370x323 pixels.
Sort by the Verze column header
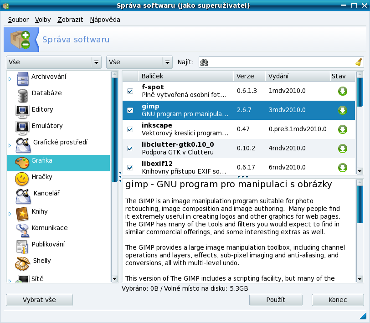(x=249, y=76)
